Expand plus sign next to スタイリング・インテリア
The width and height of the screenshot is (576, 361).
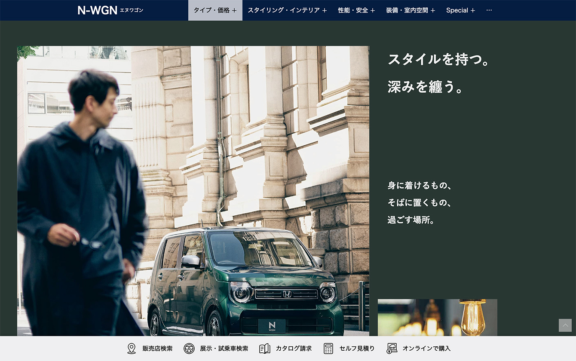pyautogui.click(x=325, y=10)
